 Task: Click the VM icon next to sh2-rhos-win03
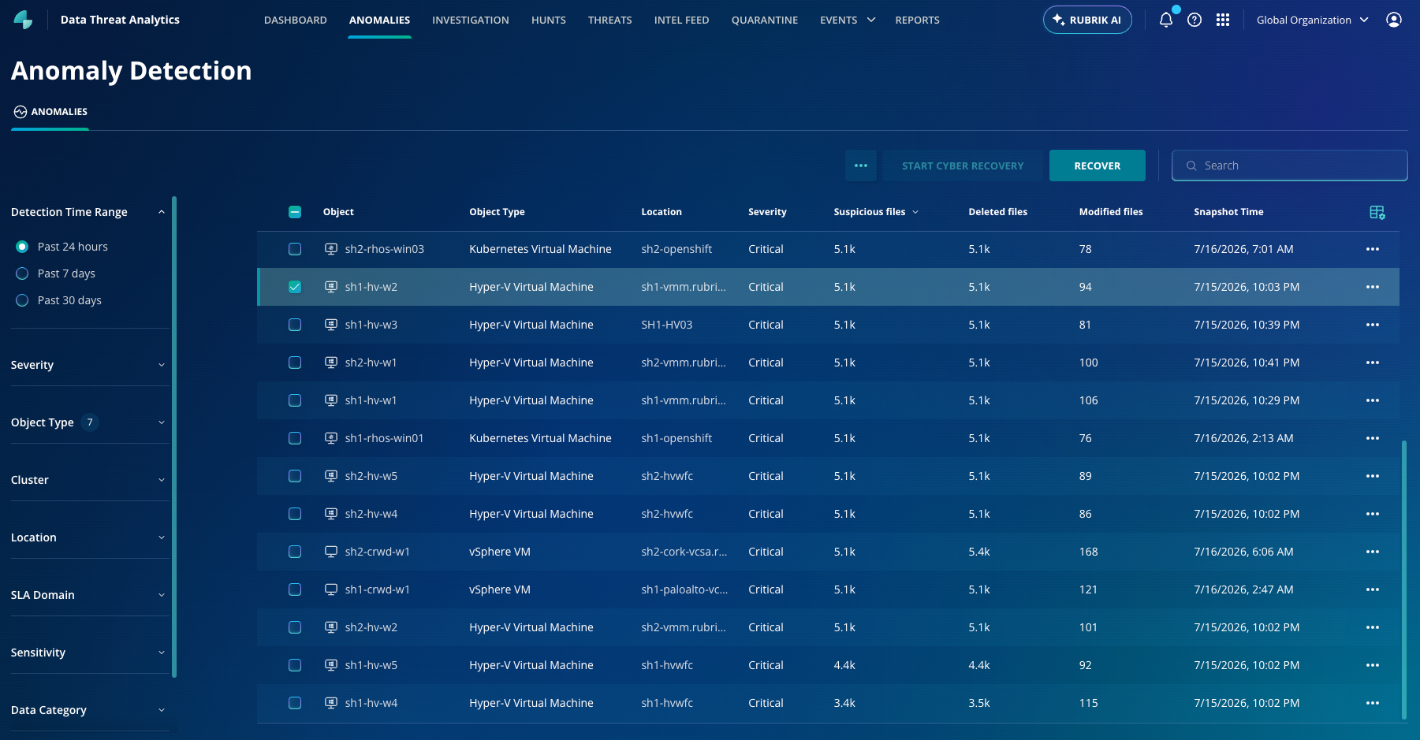(x=331, y=249)
